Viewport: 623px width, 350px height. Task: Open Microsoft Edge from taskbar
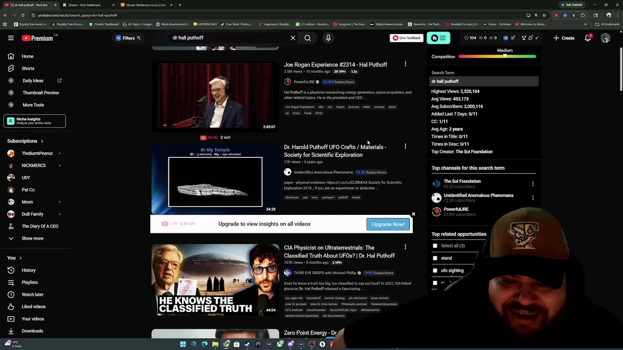tap(204, 344)
